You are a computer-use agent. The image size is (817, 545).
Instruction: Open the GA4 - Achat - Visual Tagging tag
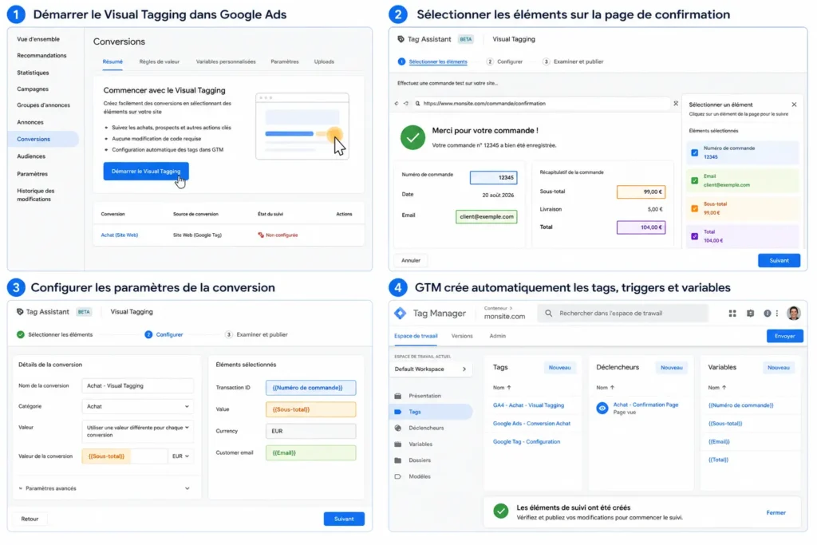point(528,405)
